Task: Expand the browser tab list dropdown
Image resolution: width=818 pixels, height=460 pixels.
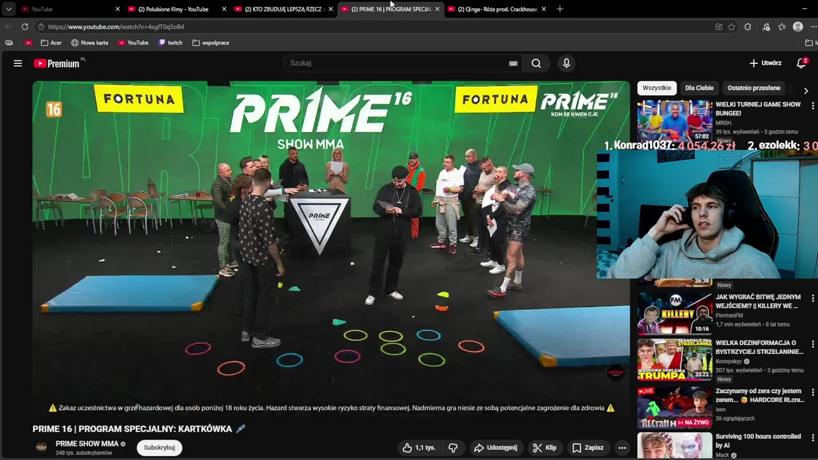Action: click(8, 9)
